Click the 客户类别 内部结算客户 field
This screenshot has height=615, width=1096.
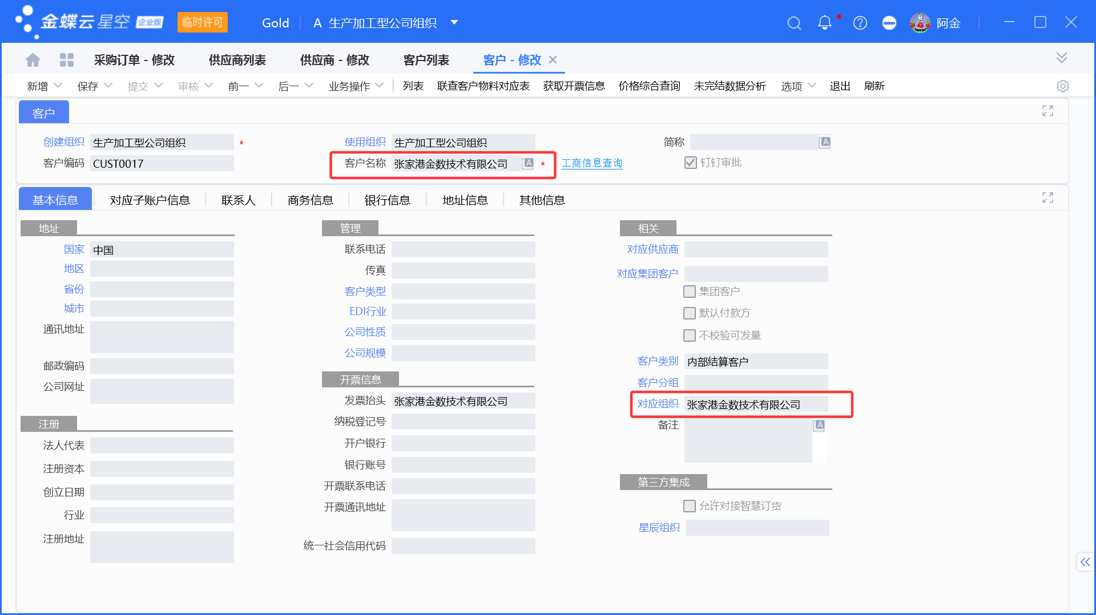(756, 362)
